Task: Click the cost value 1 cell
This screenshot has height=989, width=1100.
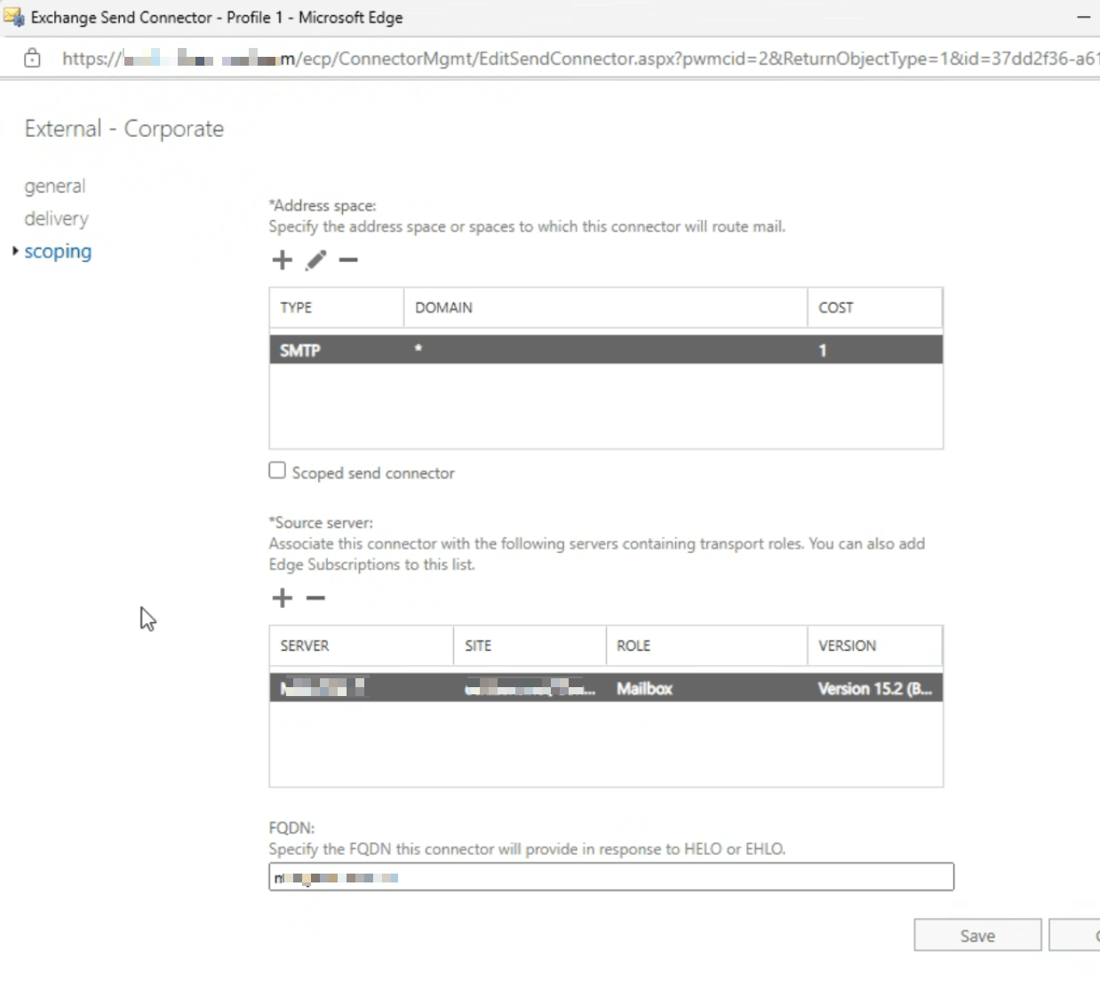Action: click(x=823, y=351)
